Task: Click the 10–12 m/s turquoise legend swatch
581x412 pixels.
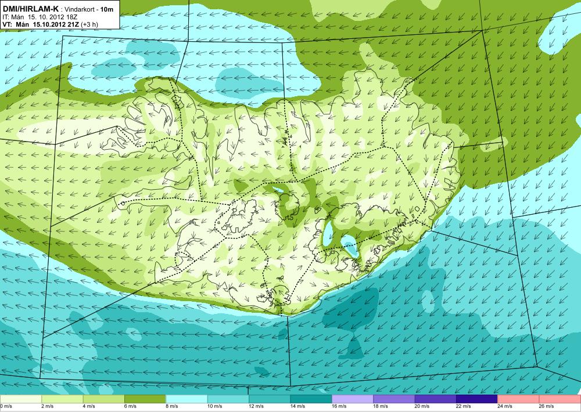Action: click(x=228, y=399)
